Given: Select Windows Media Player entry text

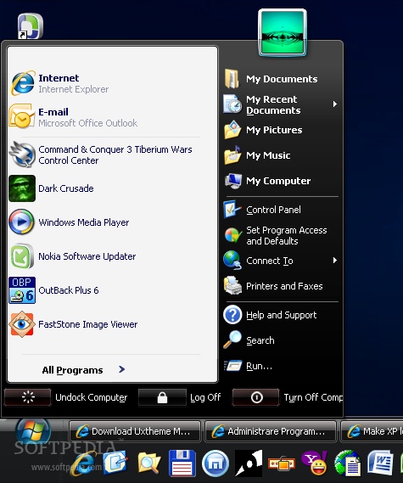Looking at the screenshot, I should click(x=84, y=222).
